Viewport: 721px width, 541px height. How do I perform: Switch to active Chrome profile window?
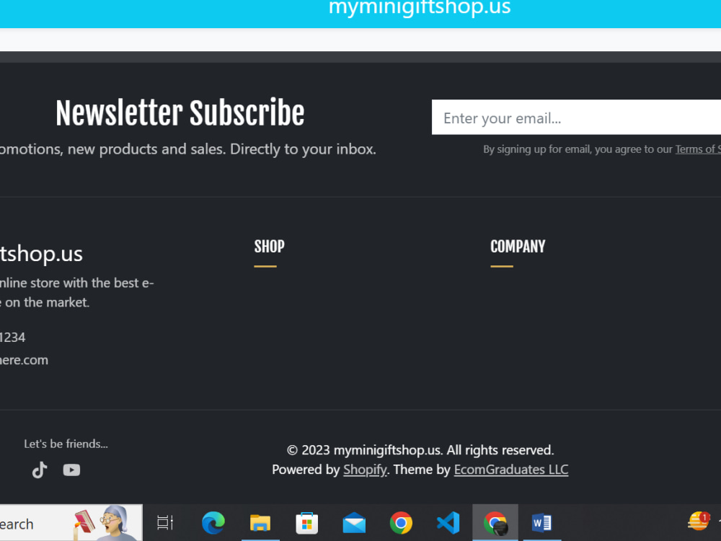pos(495,522)
